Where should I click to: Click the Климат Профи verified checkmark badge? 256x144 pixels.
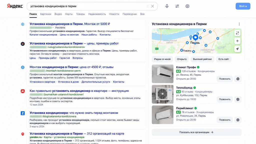(x=198, y=67)
